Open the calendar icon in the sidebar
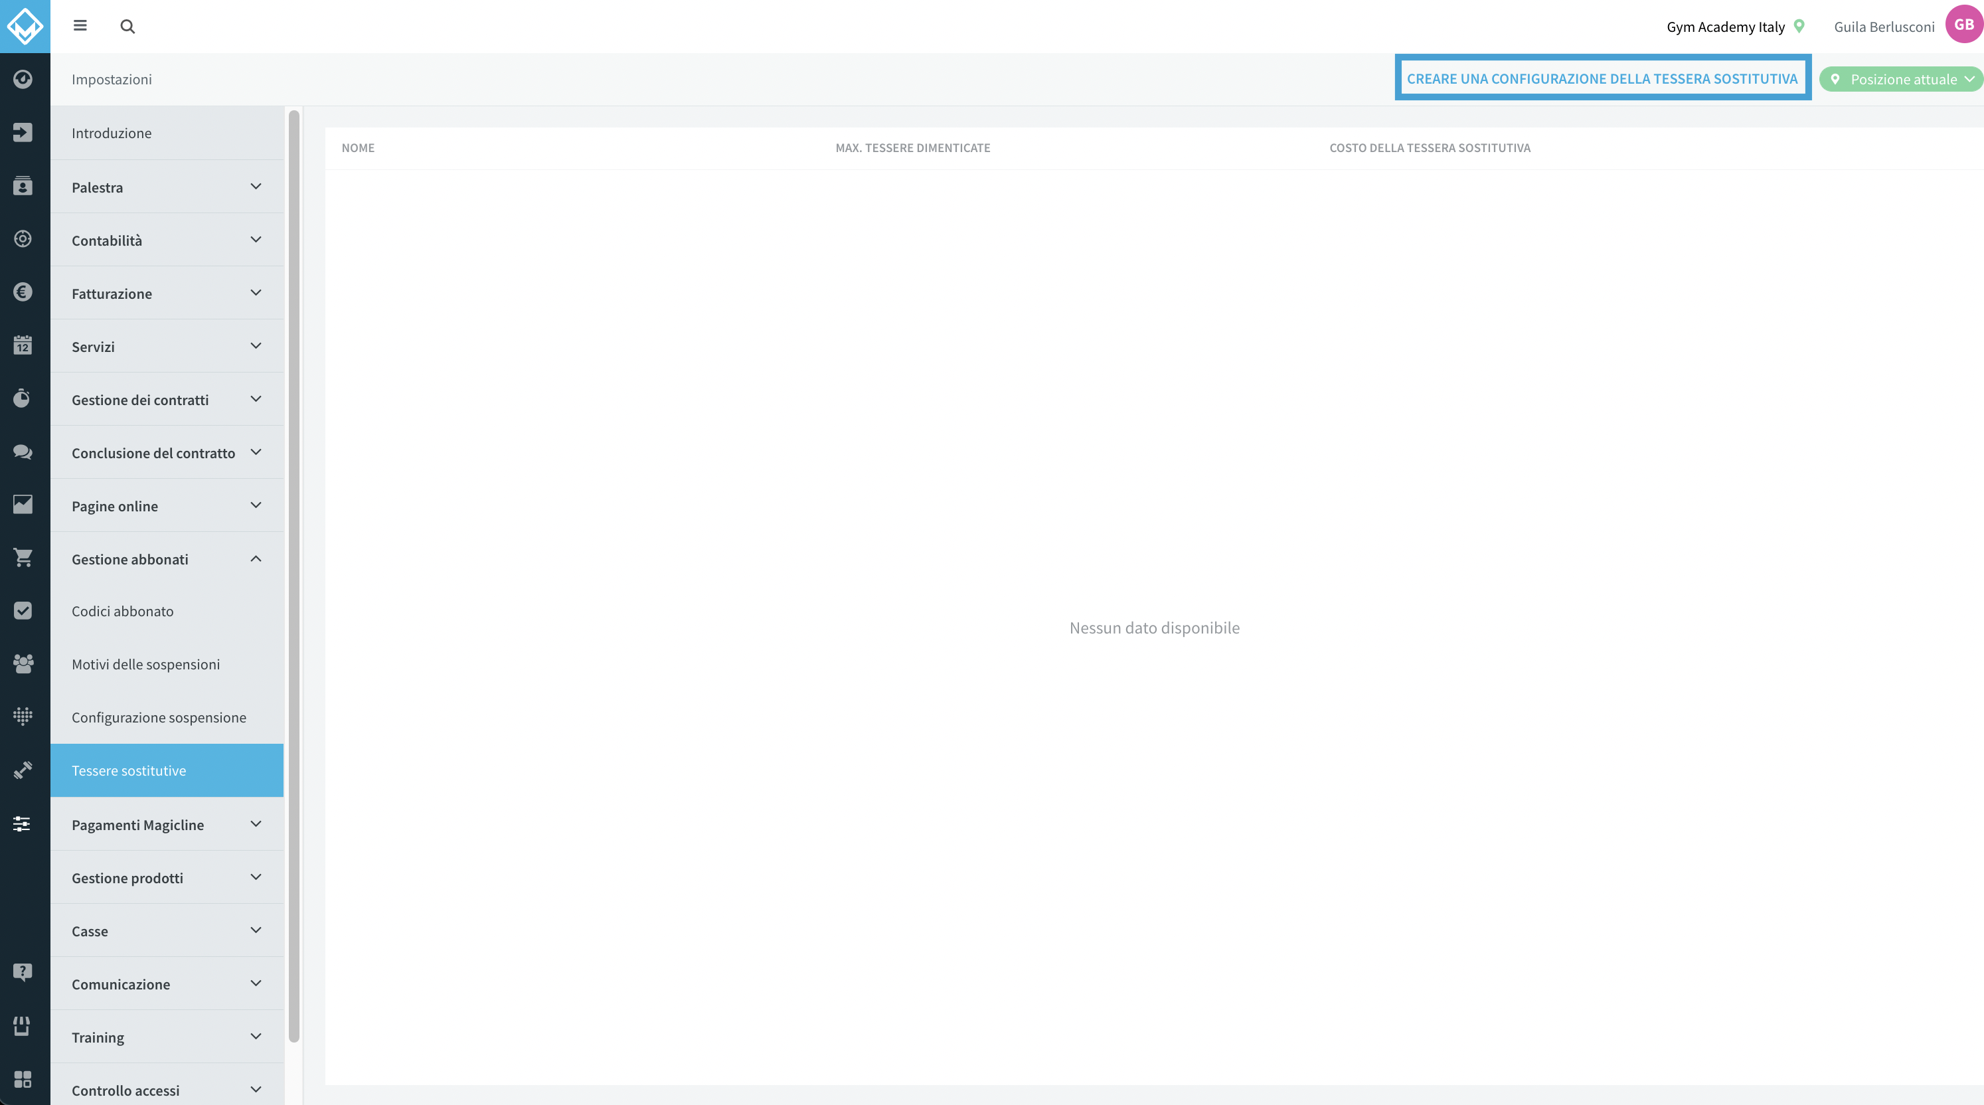The image size is (1984, 1105). point(23,345)
